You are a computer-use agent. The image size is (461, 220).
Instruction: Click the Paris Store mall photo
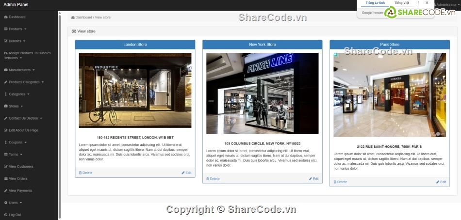[x=390, y=95]
